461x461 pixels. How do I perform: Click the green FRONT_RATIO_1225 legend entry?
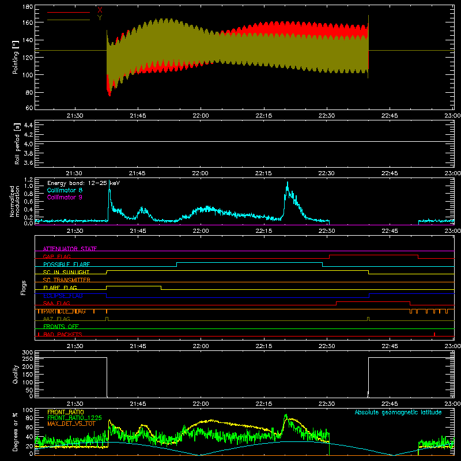(75, 418)
